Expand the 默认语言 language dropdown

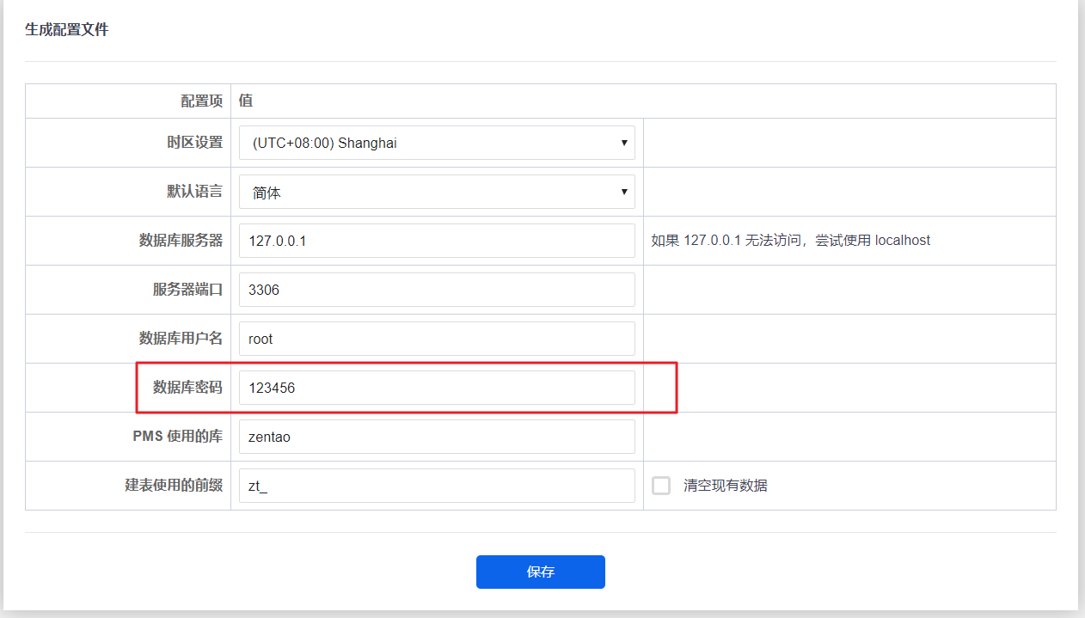[x=437, y=192]
